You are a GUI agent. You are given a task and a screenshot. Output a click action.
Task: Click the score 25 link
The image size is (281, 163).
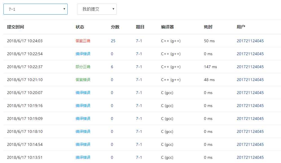pos(113,41)
